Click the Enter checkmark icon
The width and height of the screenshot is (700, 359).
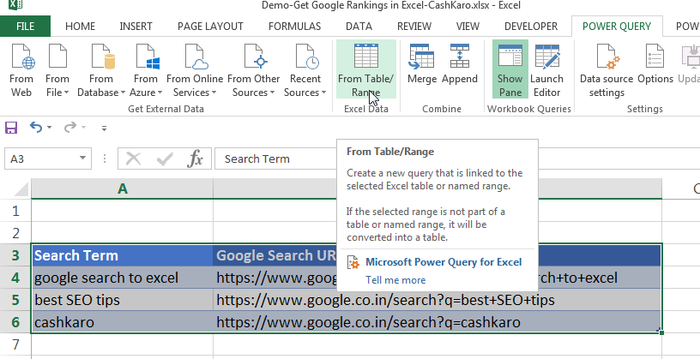click(x=165, y=159)
